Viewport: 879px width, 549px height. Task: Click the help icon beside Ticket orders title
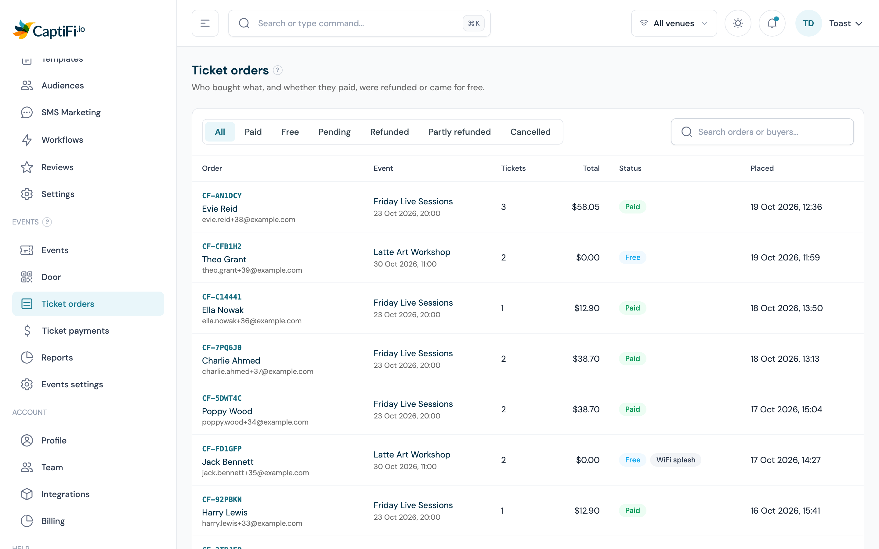(x=277, y=70)
